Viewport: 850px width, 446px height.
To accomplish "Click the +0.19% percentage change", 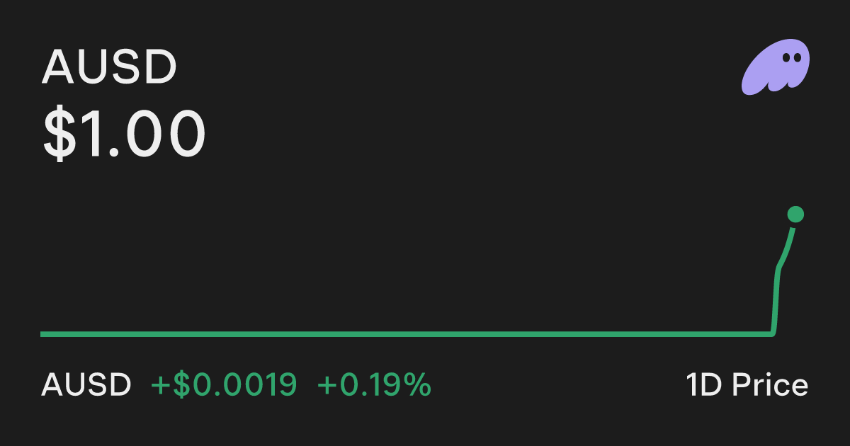I will (374, 385).
